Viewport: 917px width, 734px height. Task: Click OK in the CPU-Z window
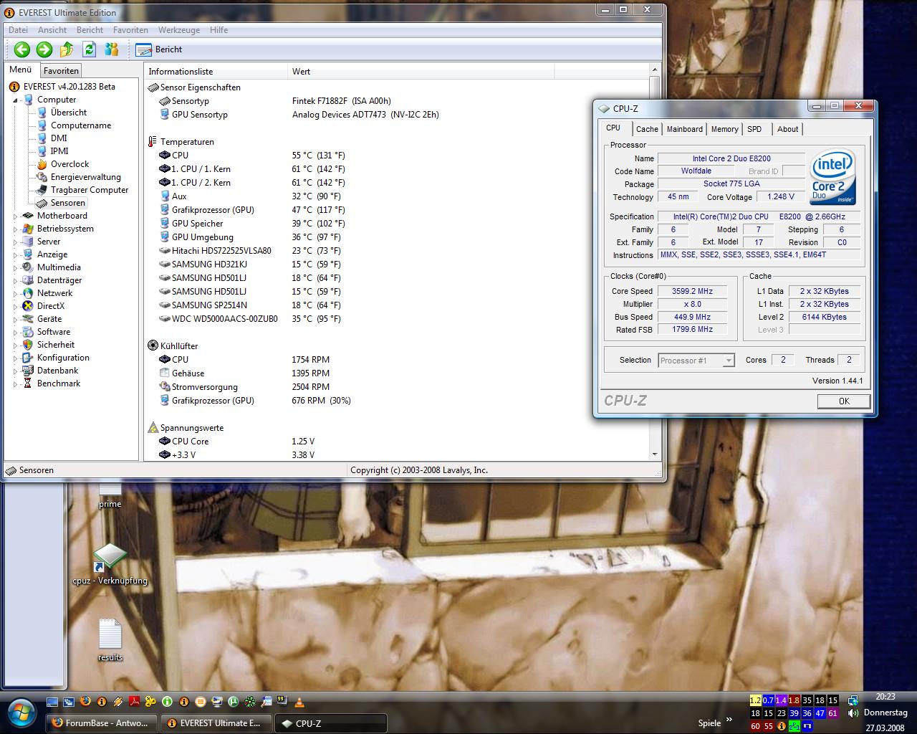(x=844, y=401)
